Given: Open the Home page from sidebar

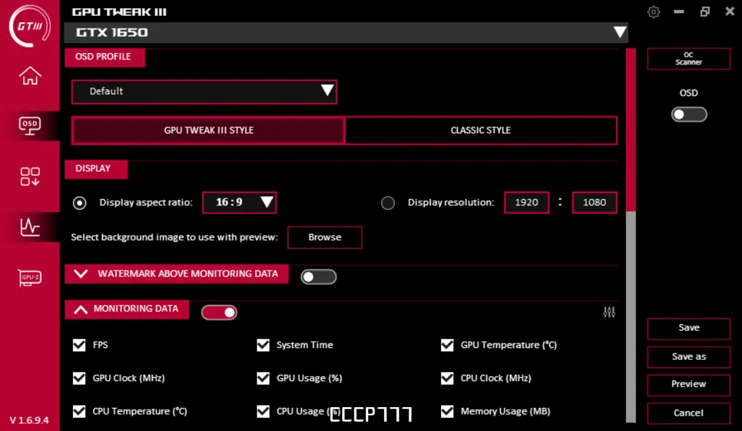Looking at the screenshot, I should click(30, 76).
